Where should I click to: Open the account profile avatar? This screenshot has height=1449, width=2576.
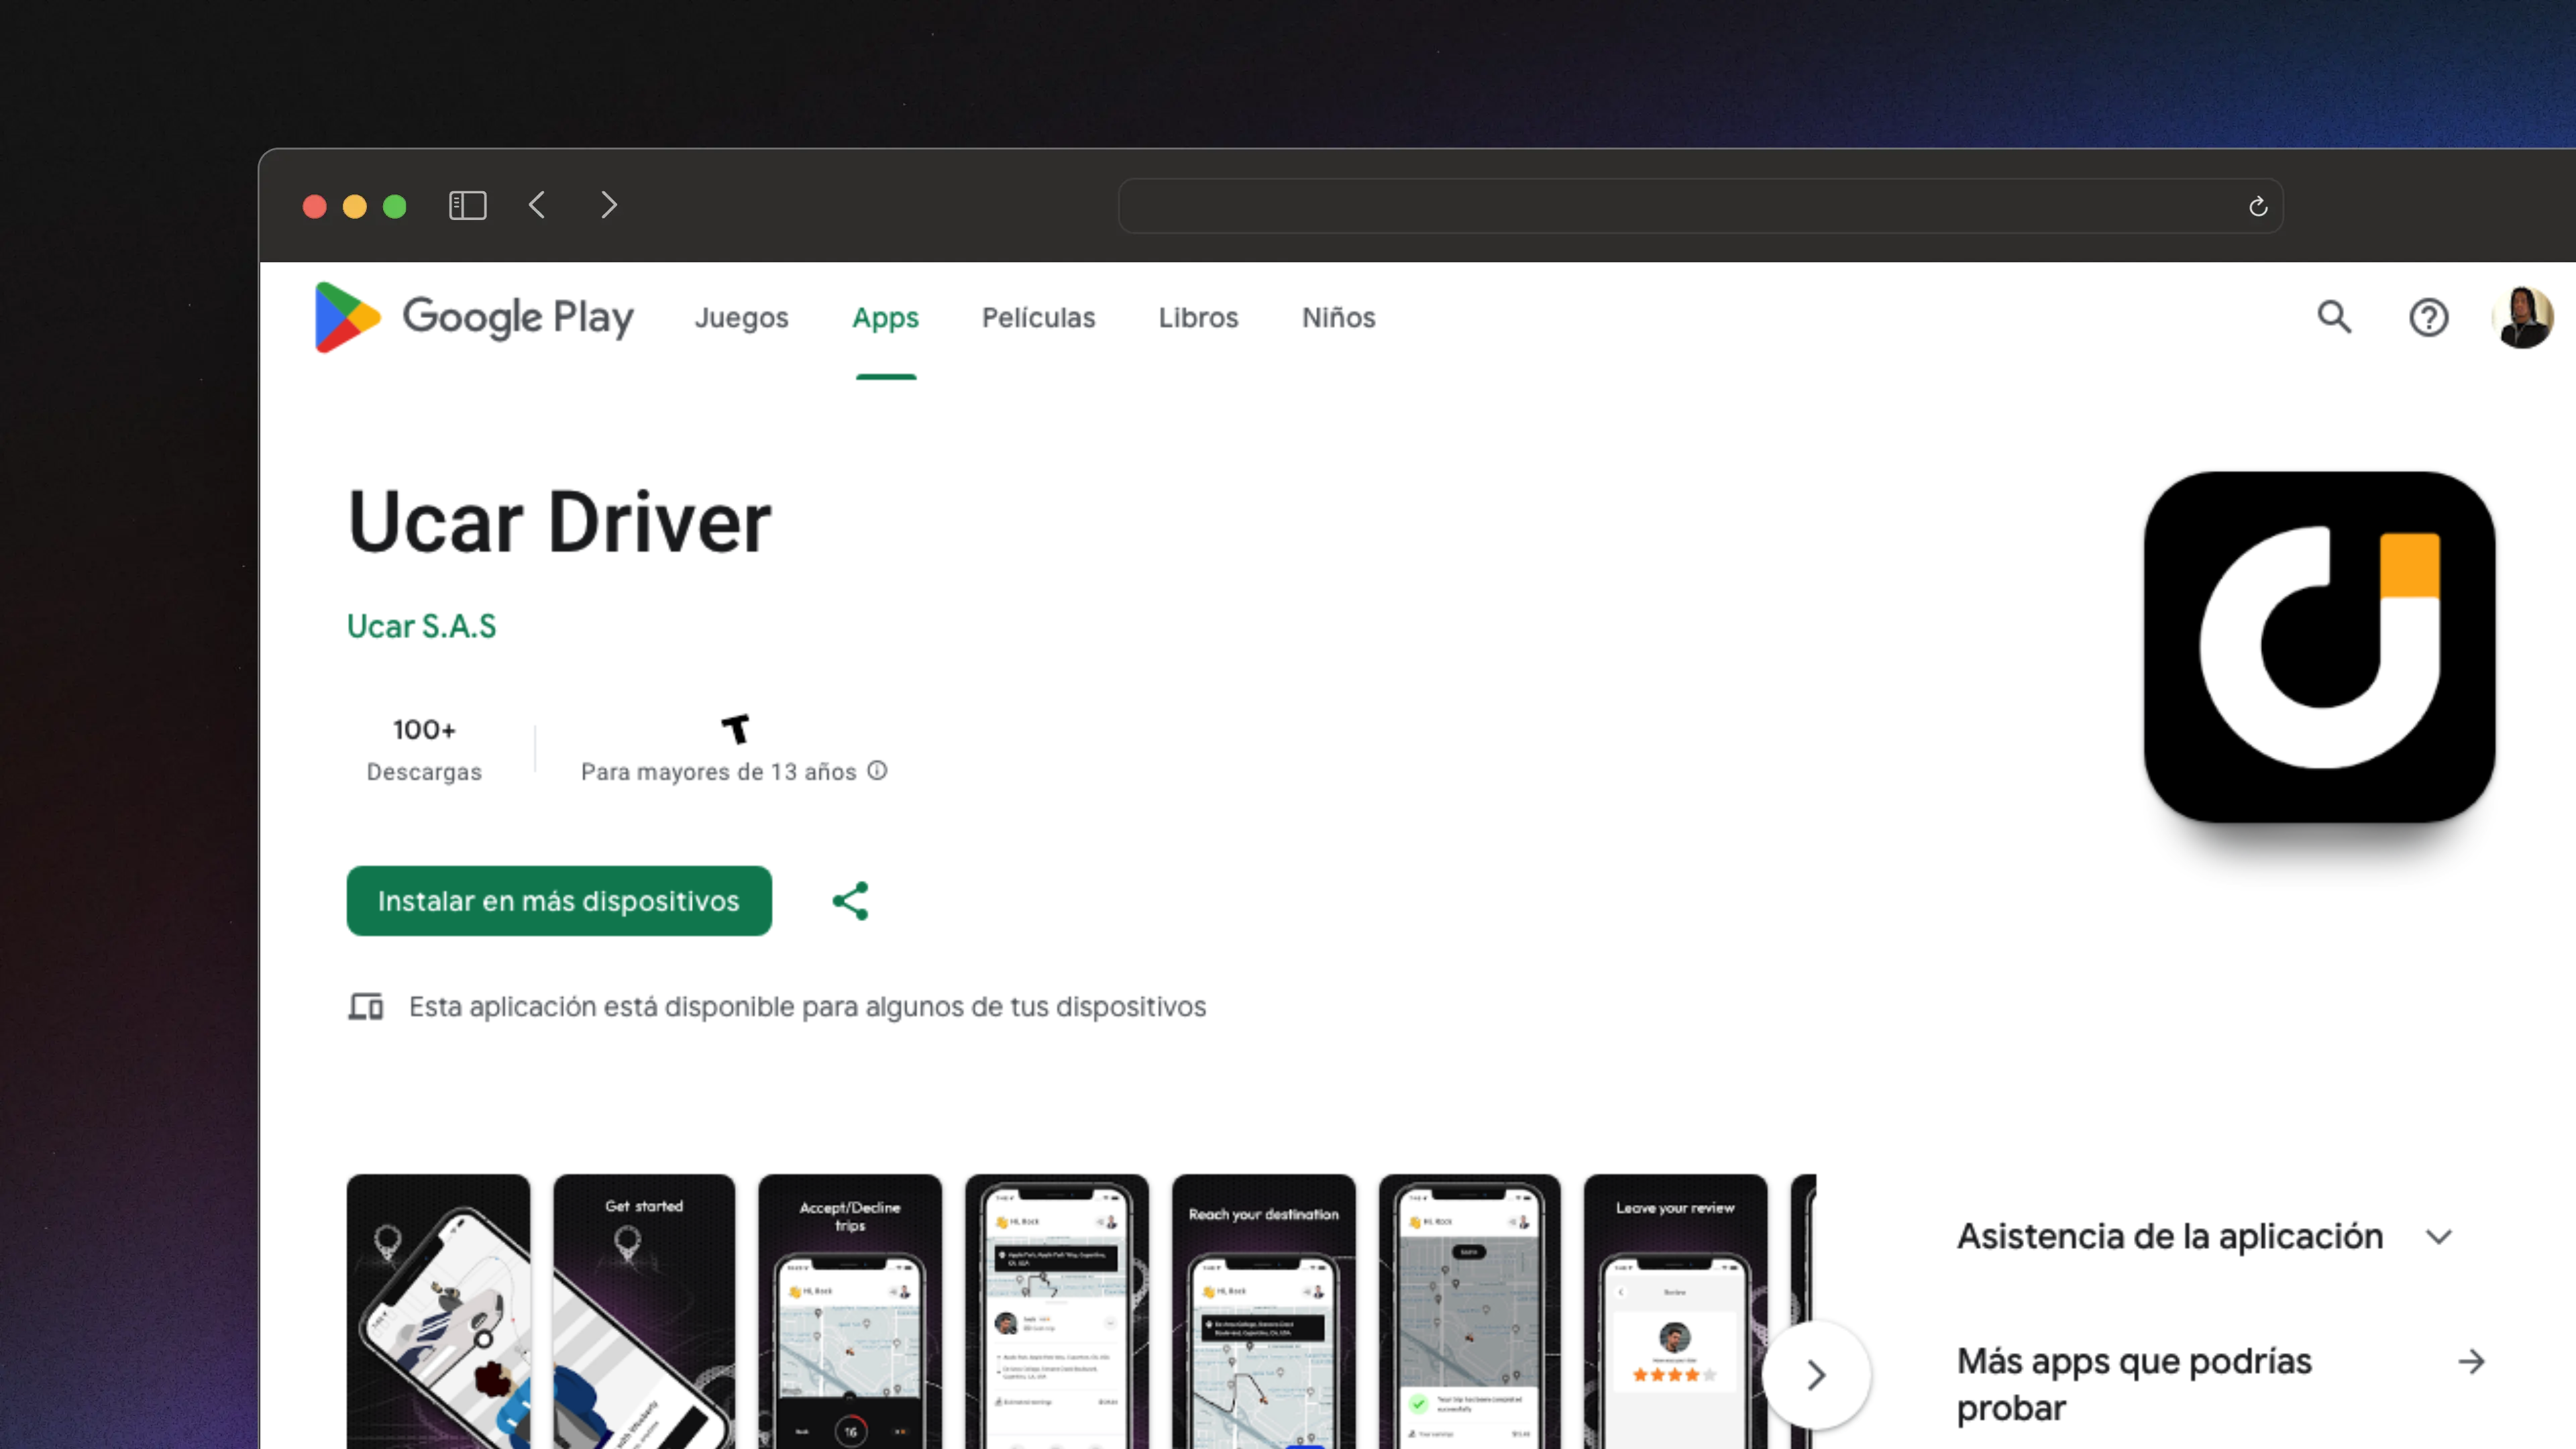(2522, 317)
